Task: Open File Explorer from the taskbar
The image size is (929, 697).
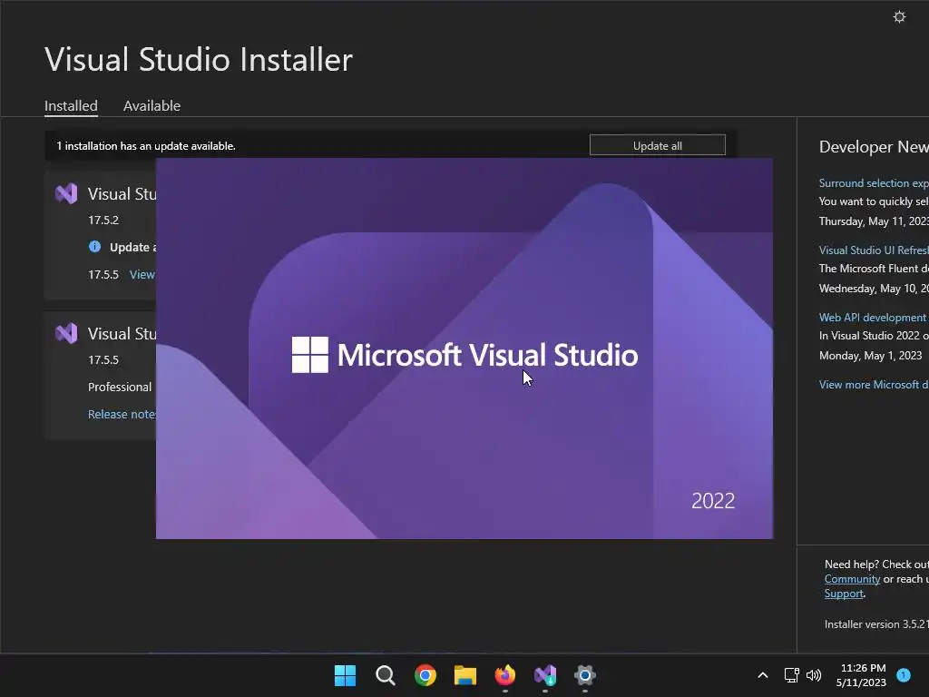Action: click(x=465, y=675)
